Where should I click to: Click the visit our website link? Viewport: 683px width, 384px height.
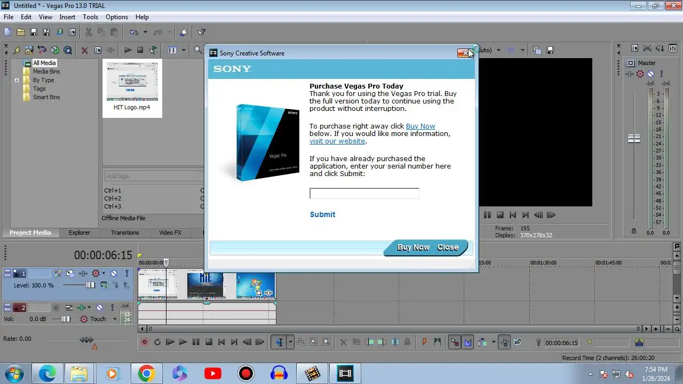337,141
